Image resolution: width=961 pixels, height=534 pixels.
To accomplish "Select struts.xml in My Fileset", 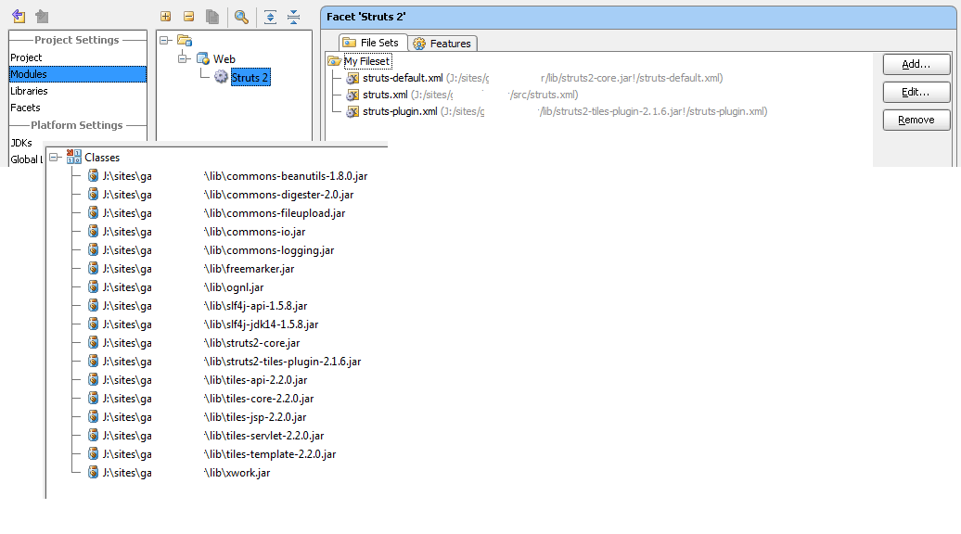I will (385, 95).
